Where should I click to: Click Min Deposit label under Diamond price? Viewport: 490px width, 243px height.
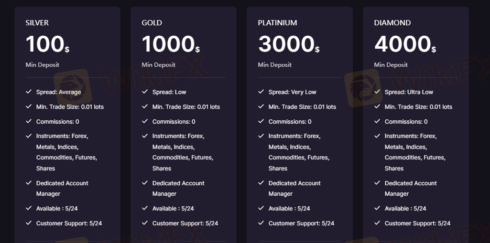tap(391, 64)
